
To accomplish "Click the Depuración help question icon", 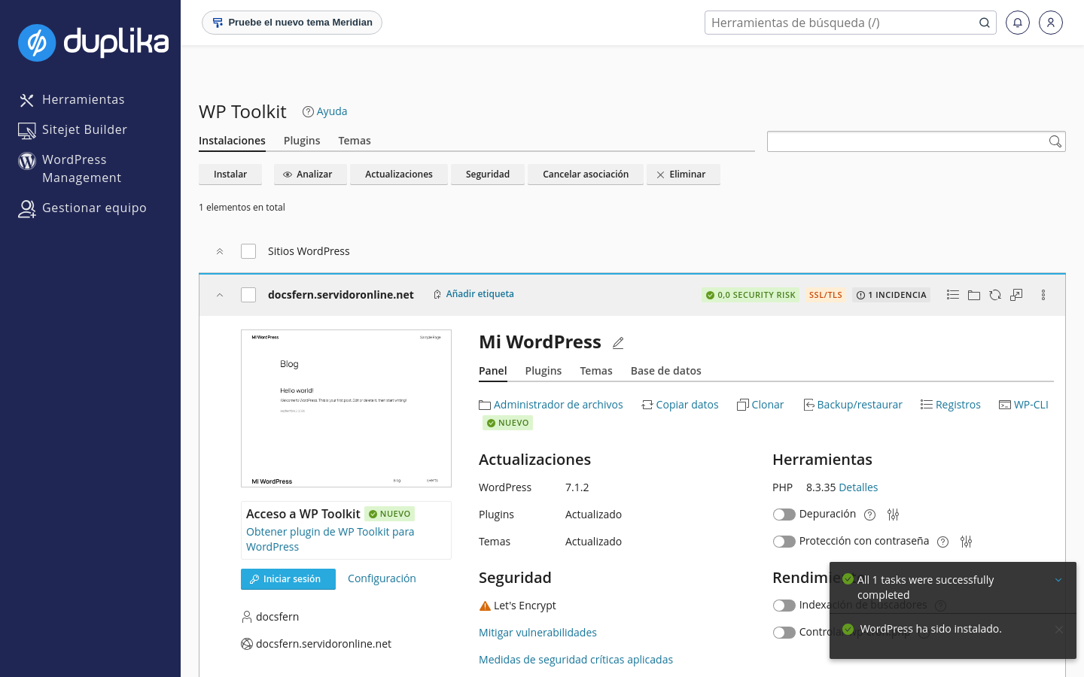I will click(x=870, y=515).
